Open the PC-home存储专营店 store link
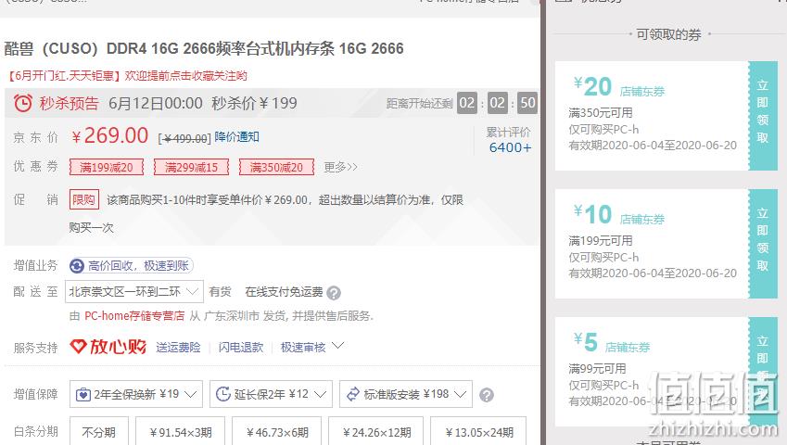Viewport: 787px width, 445px height. click(x=134, y=316)
